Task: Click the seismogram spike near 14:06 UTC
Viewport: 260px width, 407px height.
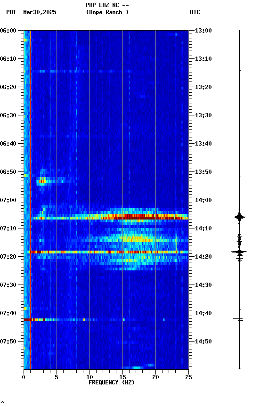Action: [x=239, y=217]
